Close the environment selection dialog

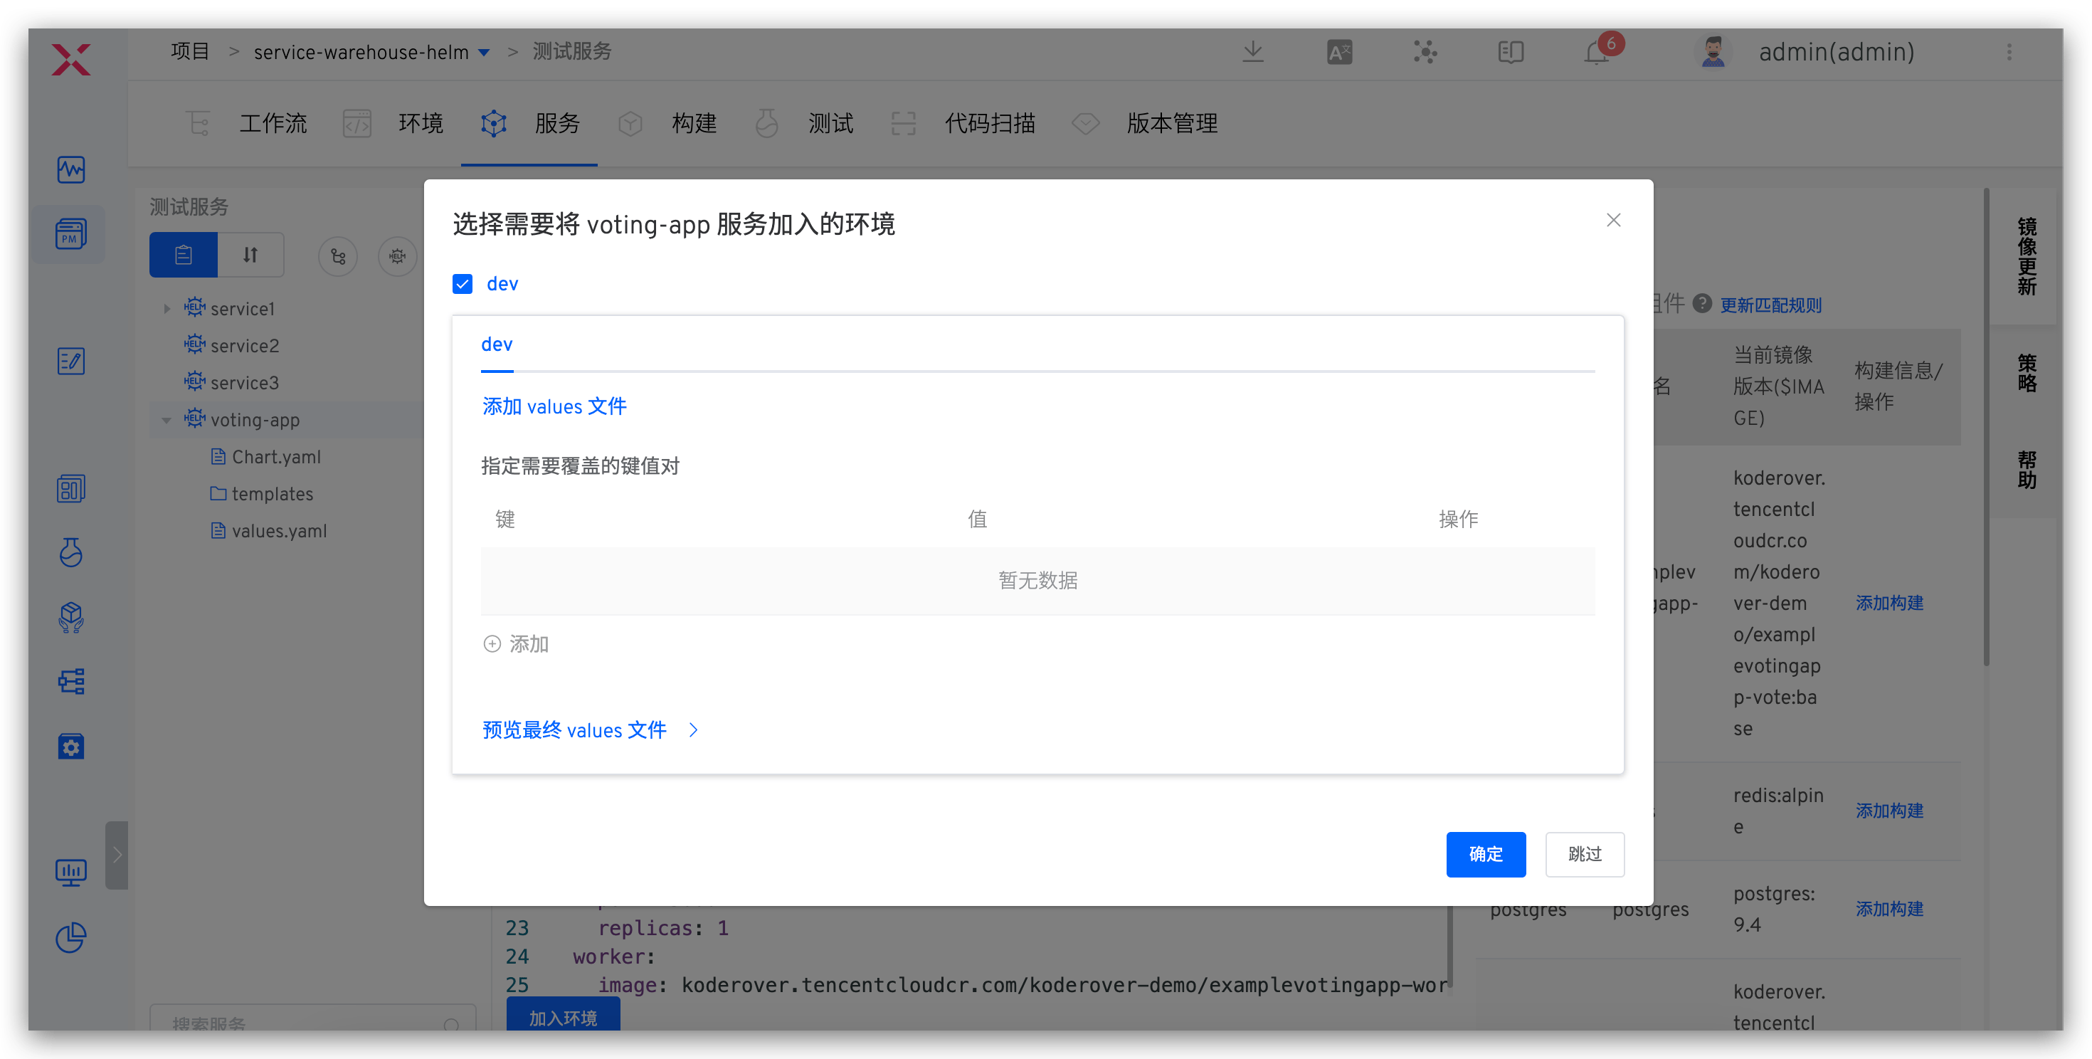click(1613, 220)
